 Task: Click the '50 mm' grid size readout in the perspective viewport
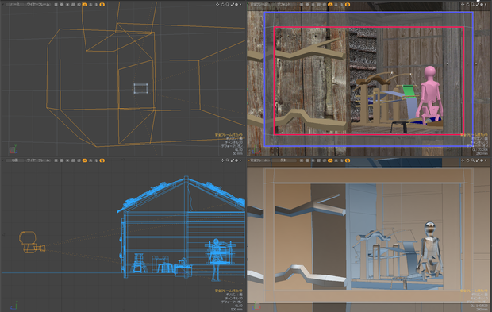(237, 153)
